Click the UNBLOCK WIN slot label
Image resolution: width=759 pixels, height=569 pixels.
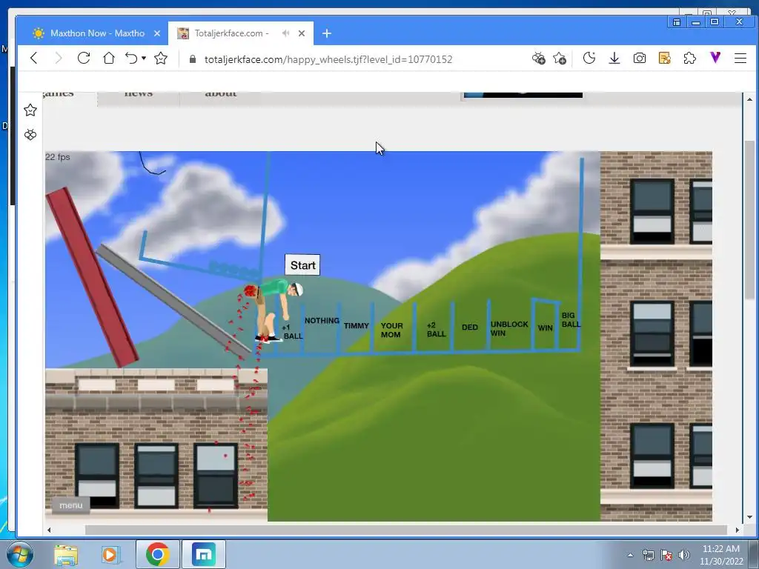(509, 328)
